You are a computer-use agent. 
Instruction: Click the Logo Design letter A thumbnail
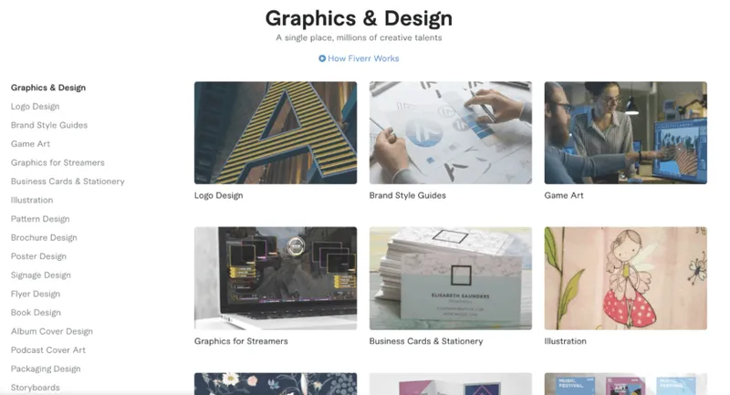[276, 133]
